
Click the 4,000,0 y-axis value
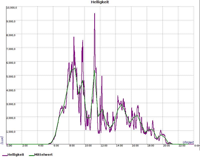coord(11,91)
